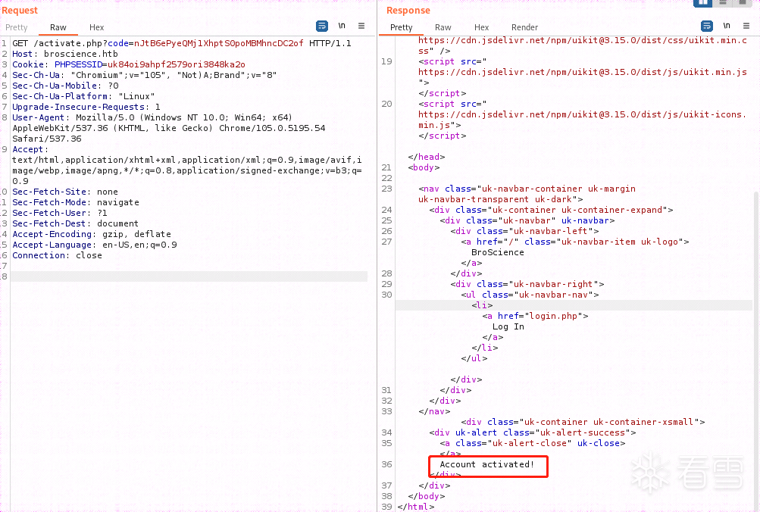The height and width of the screenshot is (512, 760).
Task: Click the 'BroScience' text in the response
Action: tap(498, 252)
